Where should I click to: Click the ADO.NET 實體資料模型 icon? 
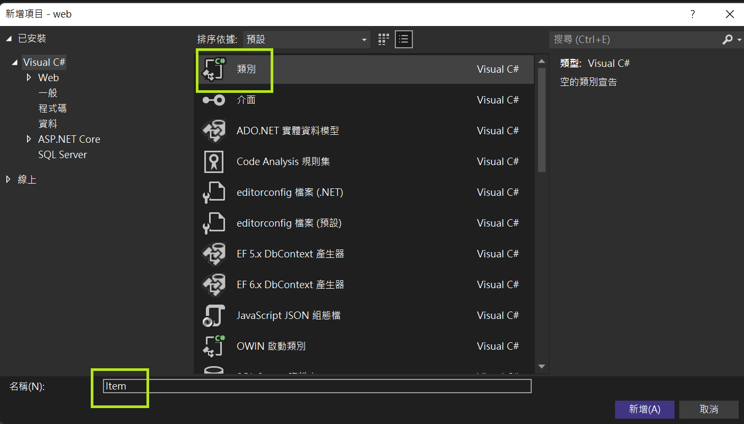[x=214, y=131]
